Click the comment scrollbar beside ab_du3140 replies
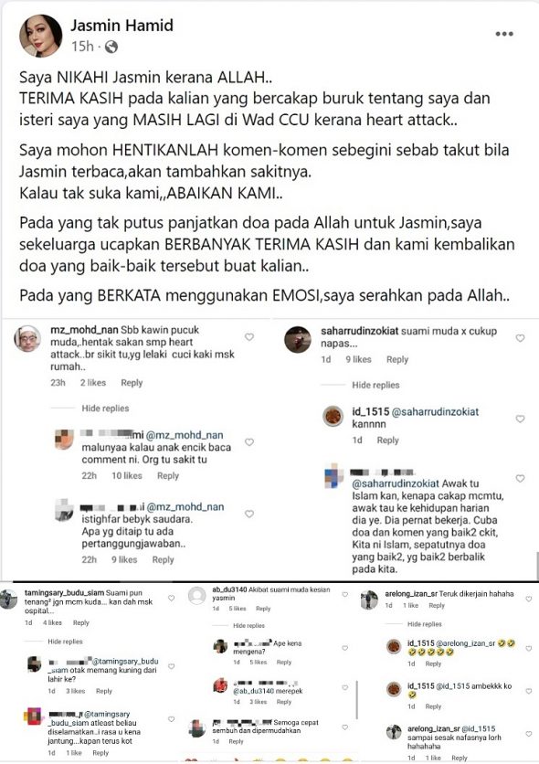 coord(357,700)
